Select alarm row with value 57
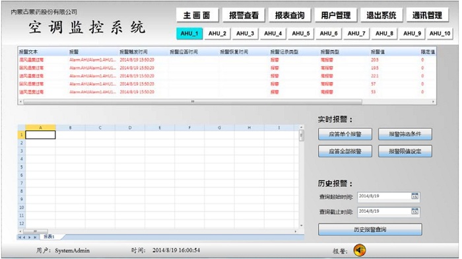Viewport: 462px width, 259px height. tap(227, 84)
